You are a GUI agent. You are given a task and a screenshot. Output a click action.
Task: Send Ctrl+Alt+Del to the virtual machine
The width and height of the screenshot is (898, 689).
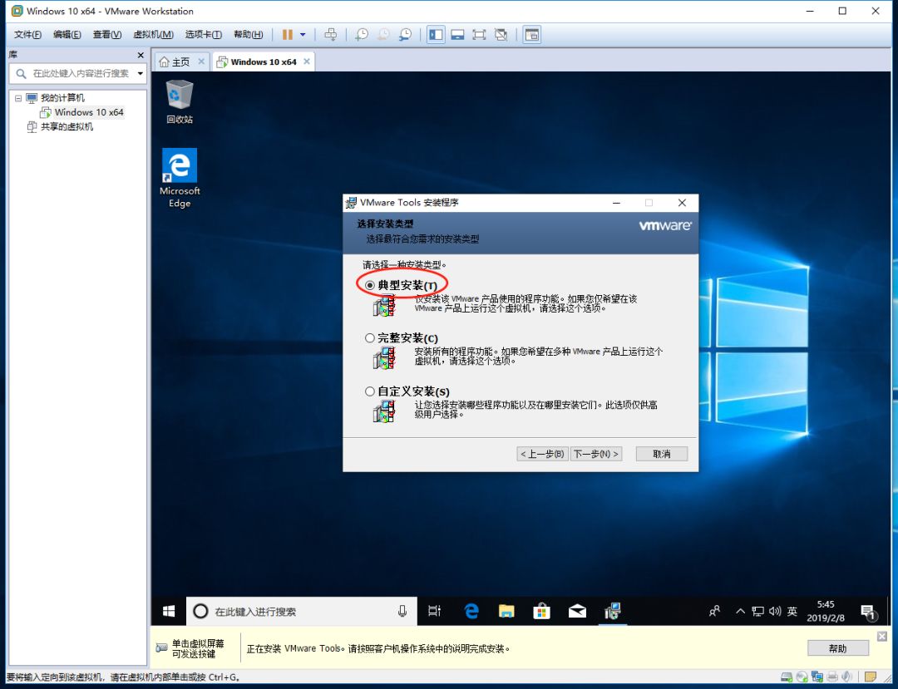(x=330, y=34)
